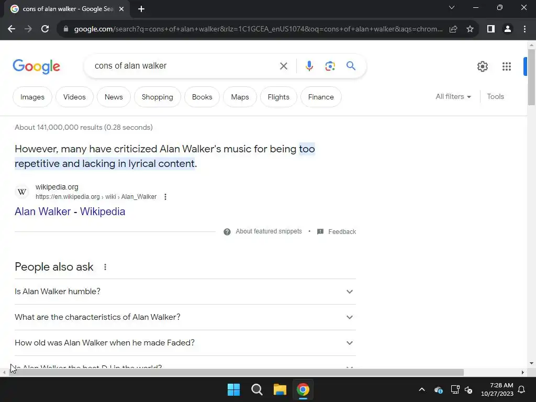This screenshot has width=536, height=402.
Task: Click the Chrome taskbar icon
Action: pos(303,389)
